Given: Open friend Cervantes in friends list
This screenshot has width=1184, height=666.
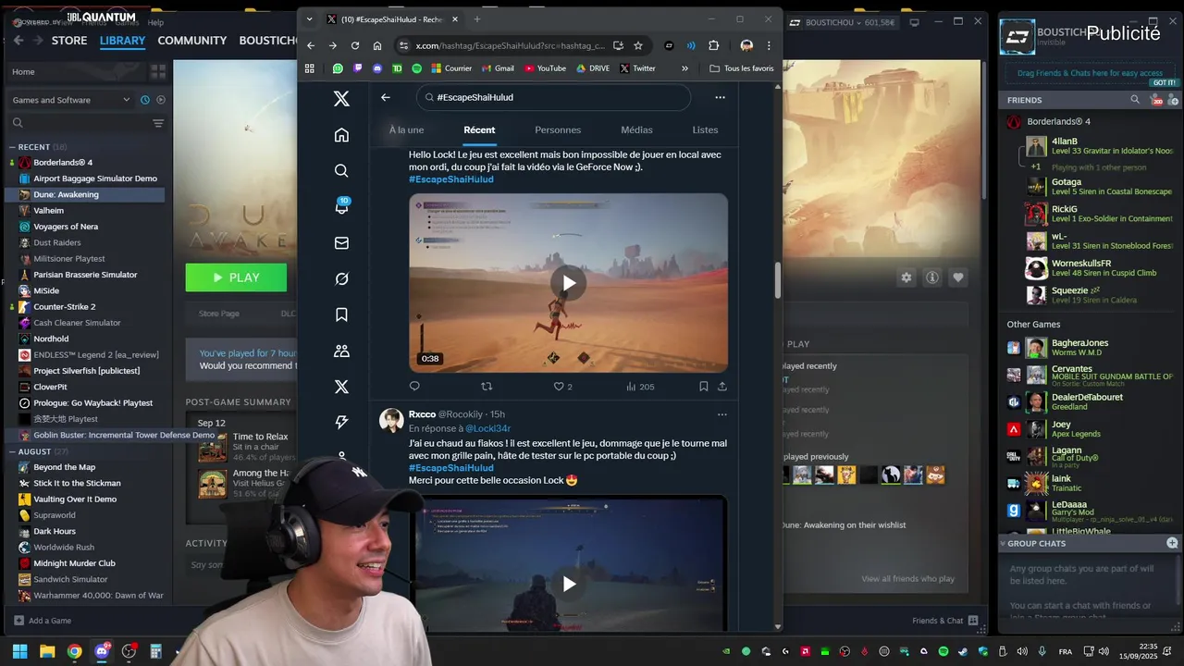Looking at the screenshot, I should coord(1090,374).
